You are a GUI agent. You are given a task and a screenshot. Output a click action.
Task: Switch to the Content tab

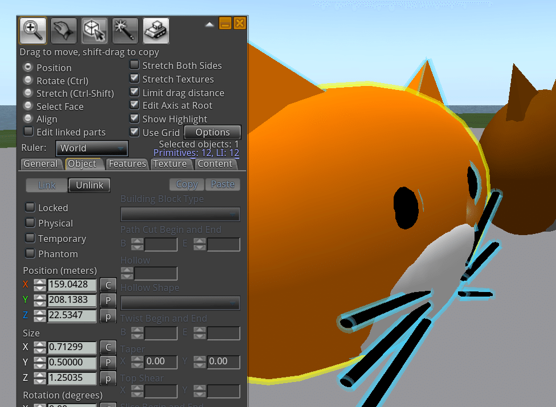tap(215, 164)
